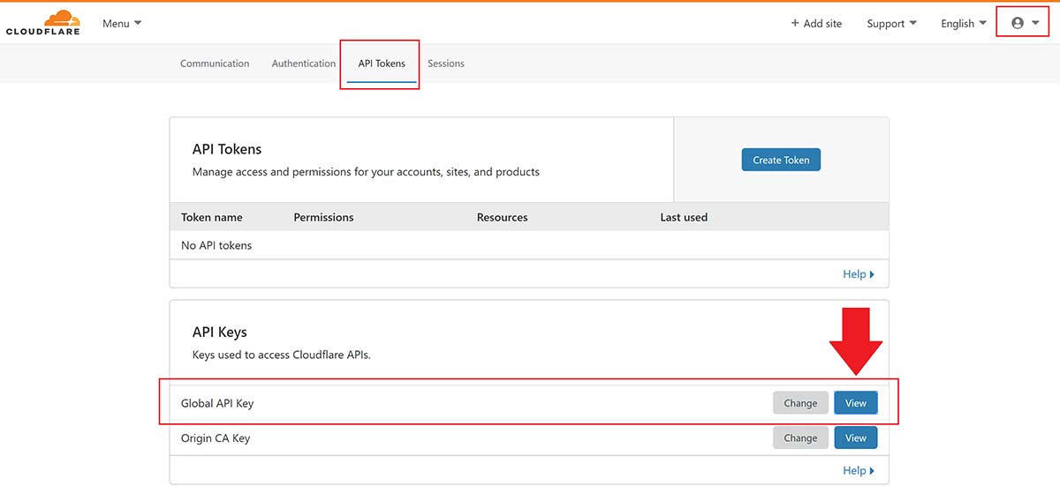
Task: Open the Sessions tab
Action: click(446, 64)
